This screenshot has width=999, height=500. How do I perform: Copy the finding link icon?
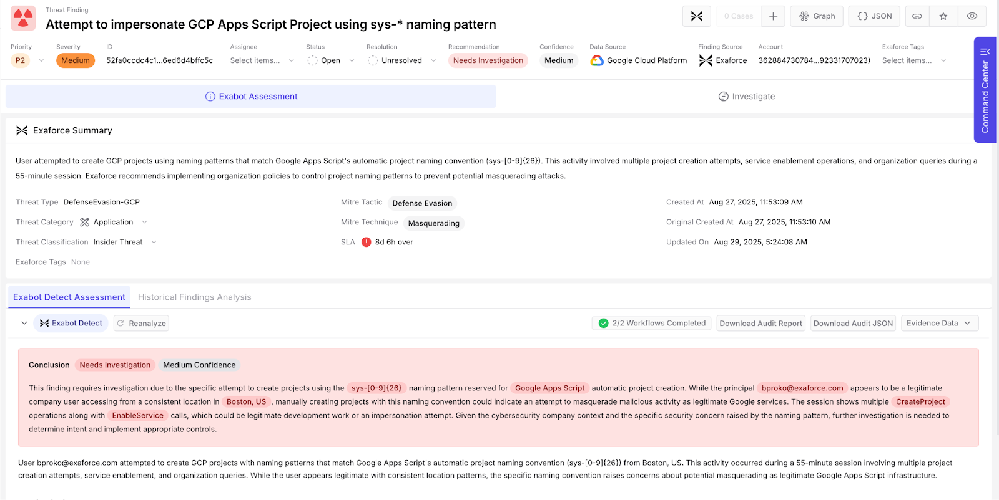[x=917, y=16]
